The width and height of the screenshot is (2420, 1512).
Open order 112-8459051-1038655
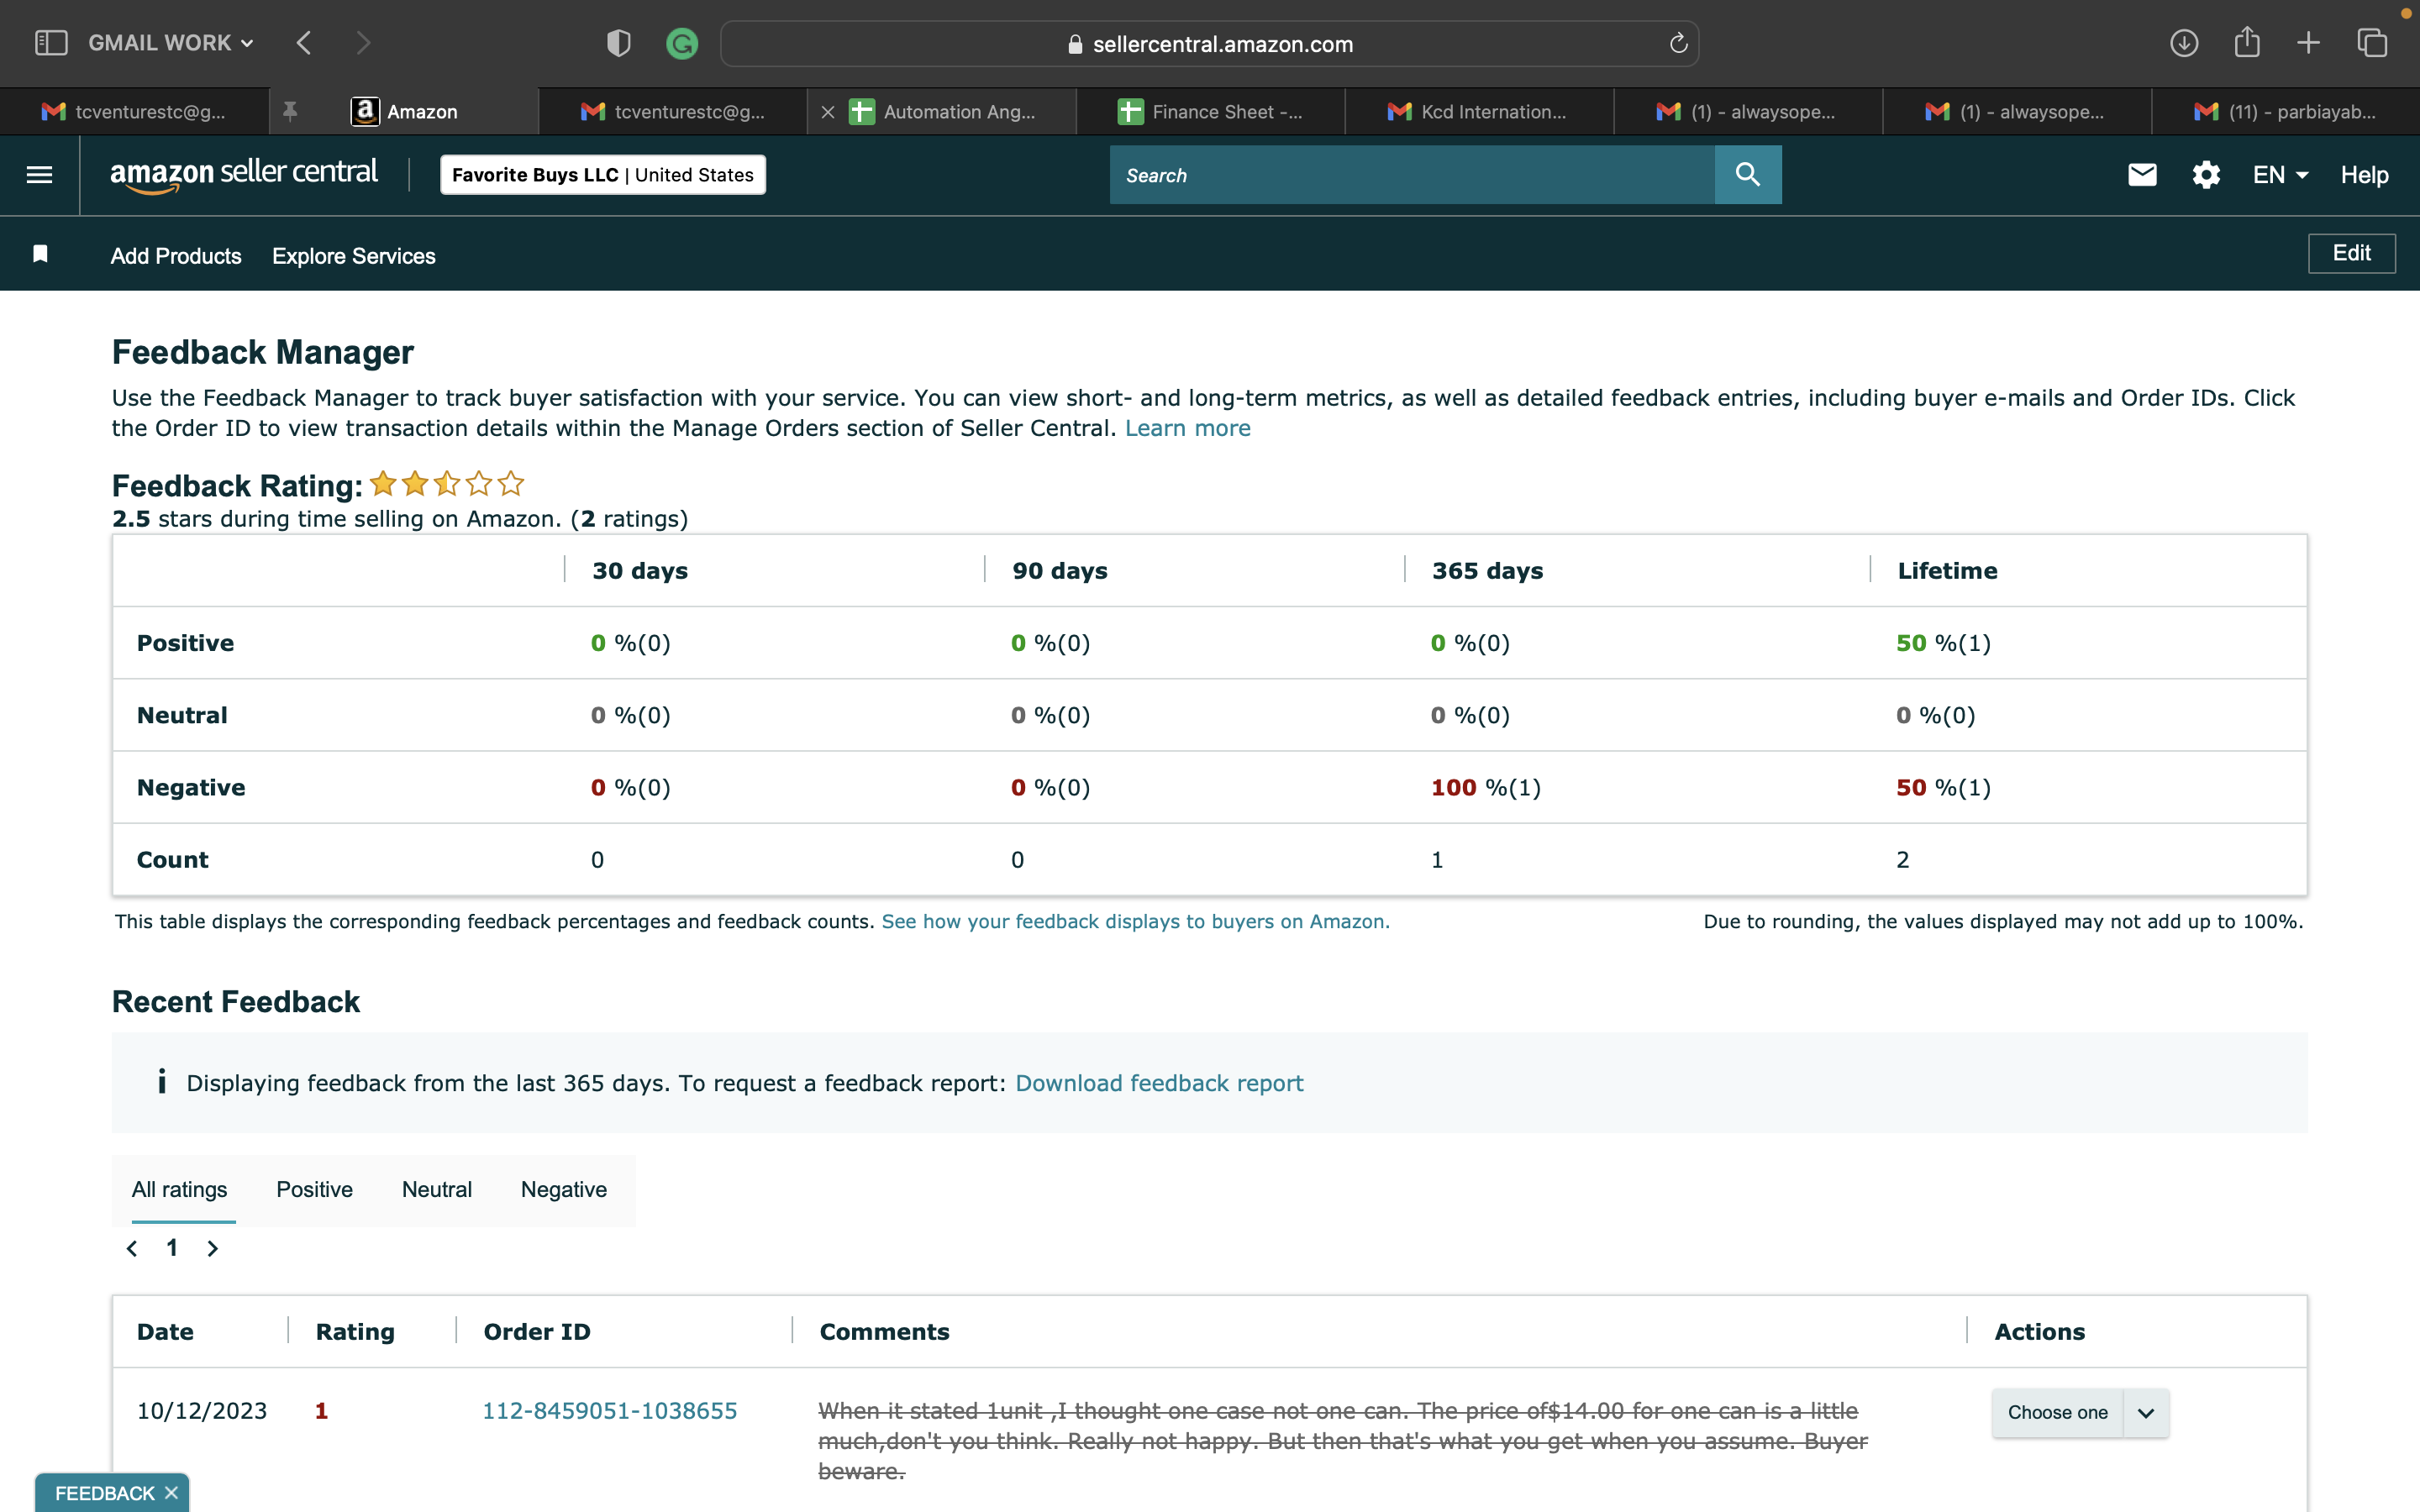point(610,1410)
